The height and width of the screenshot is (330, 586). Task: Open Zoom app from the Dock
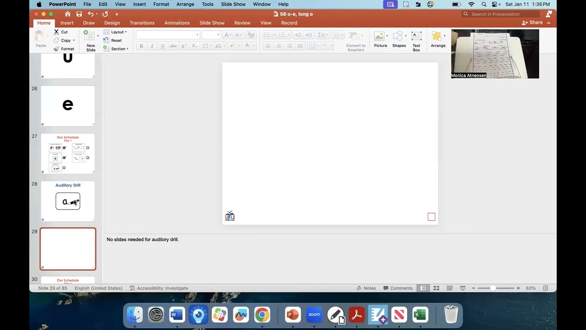point(314,315)
